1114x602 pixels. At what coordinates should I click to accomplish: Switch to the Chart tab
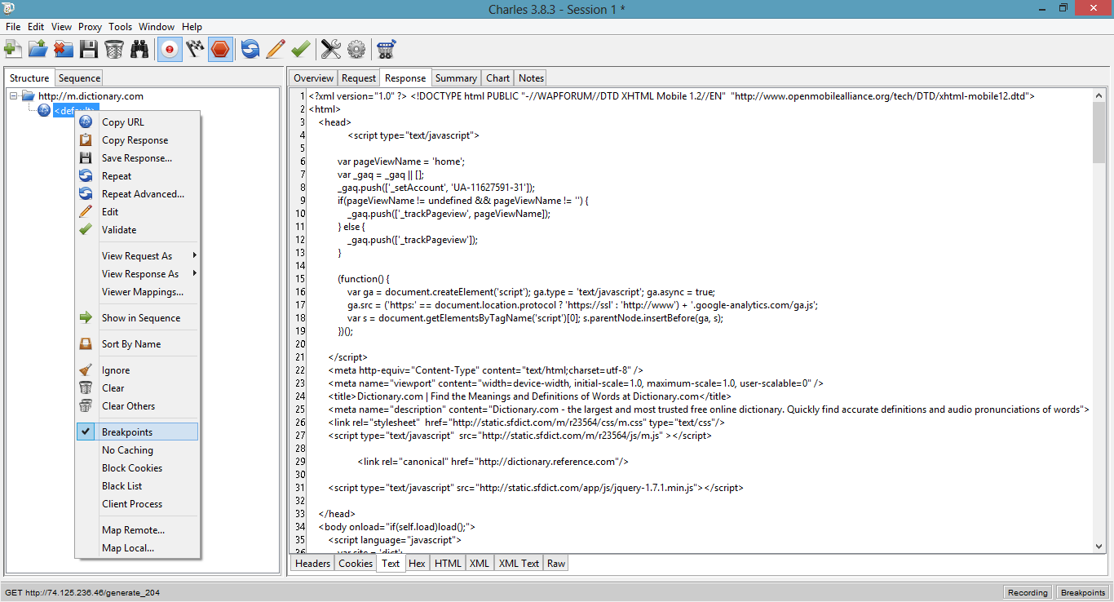click(x=497, y=78)
